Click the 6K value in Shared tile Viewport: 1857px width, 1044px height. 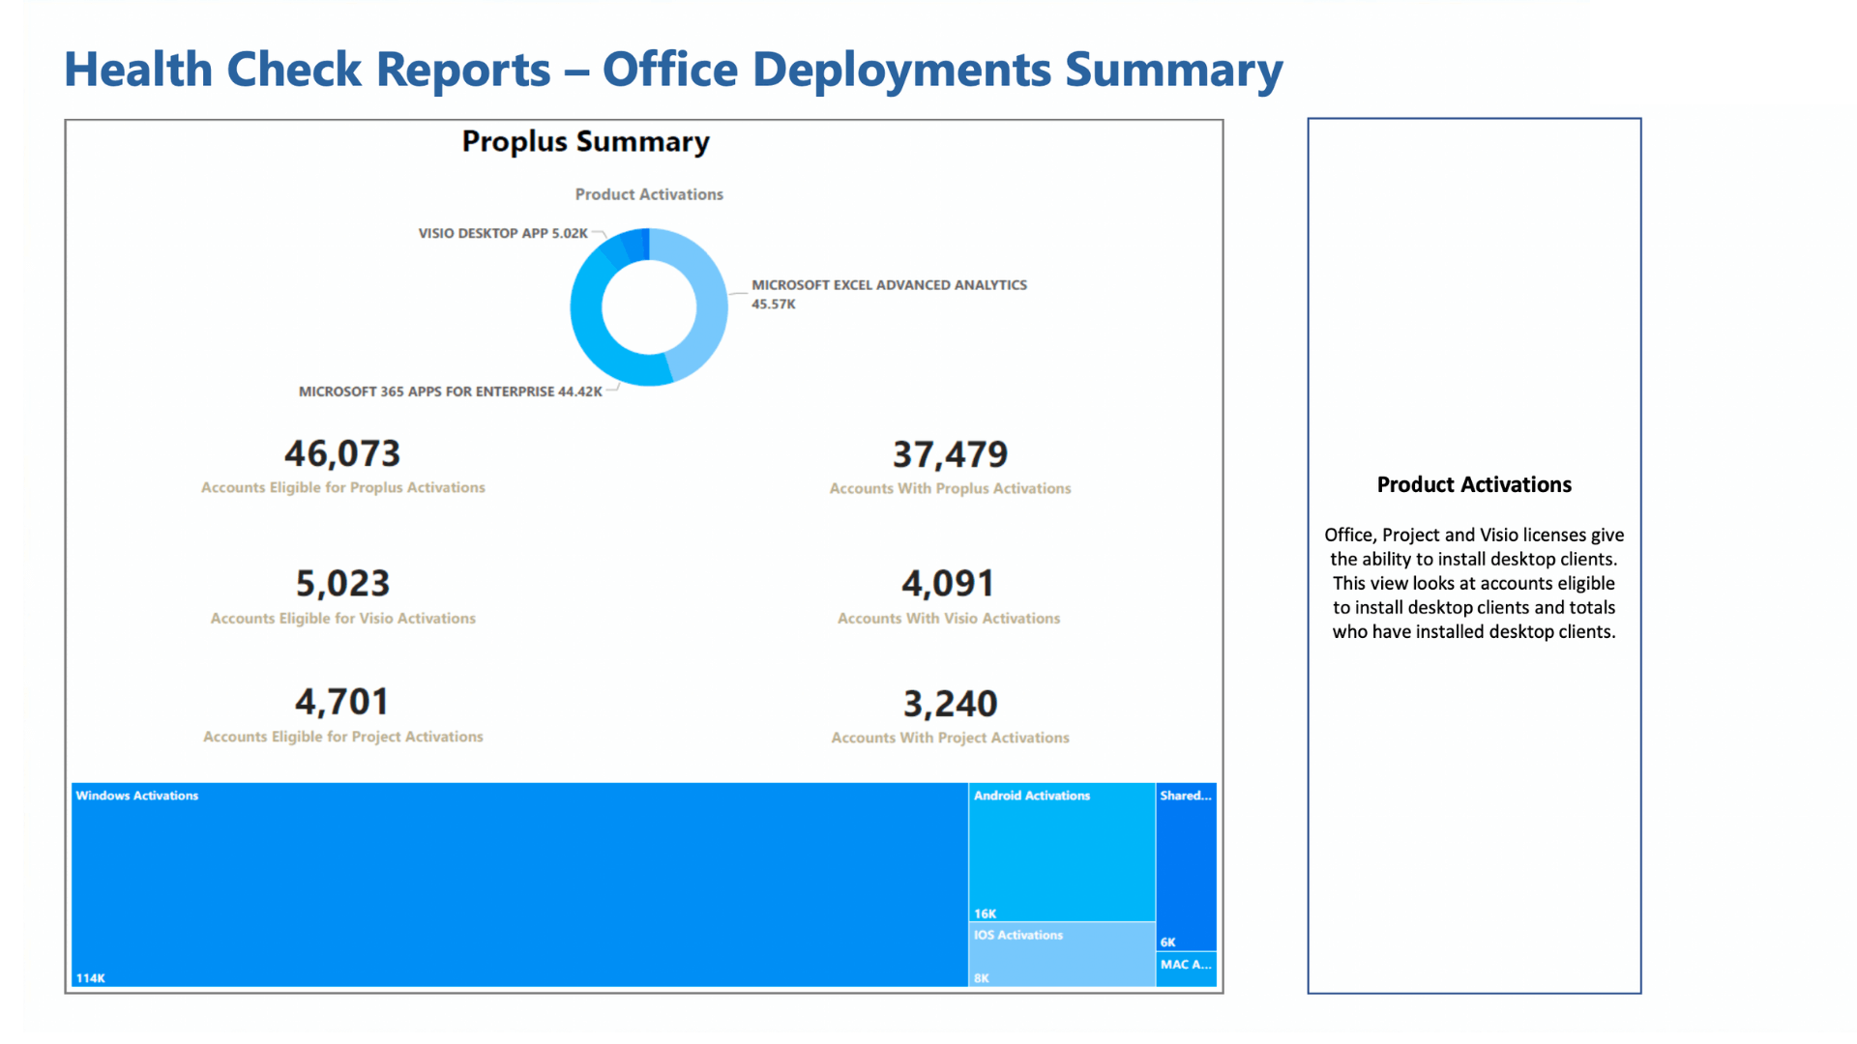pyautogui.click(x=1168, y=942)
